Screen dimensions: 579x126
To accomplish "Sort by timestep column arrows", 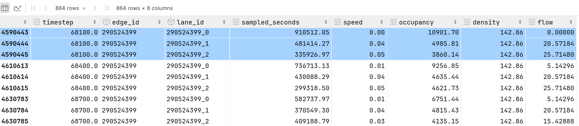I will (95, 22).
